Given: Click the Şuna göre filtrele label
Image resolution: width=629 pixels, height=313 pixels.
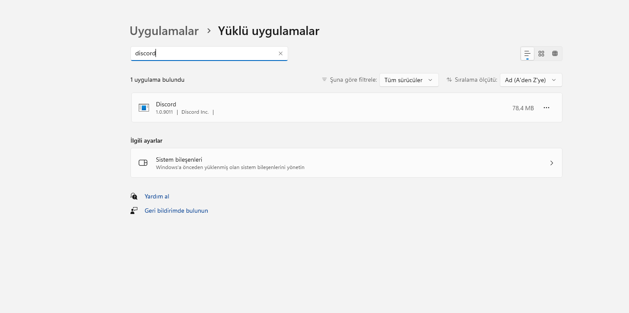Looking at the screenshot, I should [353, 80].
